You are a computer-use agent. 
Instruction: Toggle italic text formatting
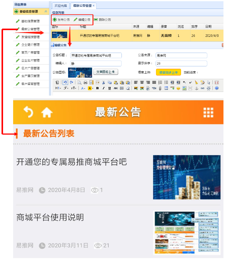103,88
